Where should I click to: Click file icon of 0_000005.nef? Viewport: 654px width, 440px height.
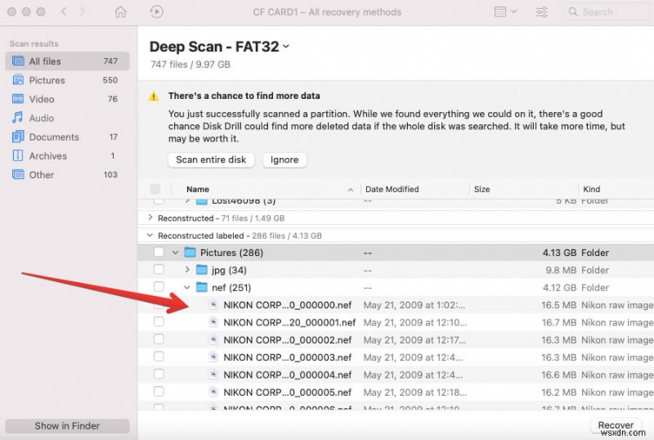213,392
